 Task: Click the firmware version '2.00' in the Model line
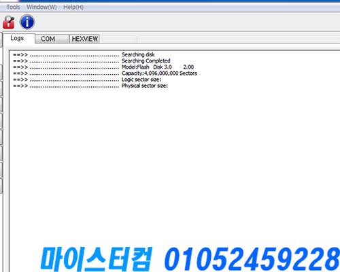click(188, 67)
